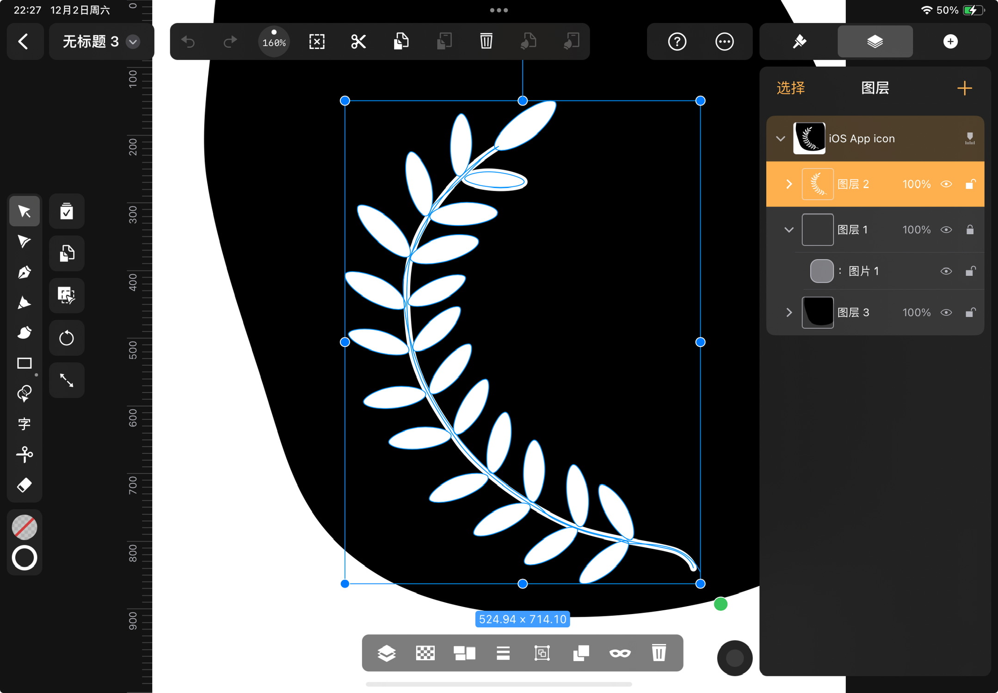Viewport: 998px width, 693px height.
Task: Lock 图层 2 using the padlock
Action: pyautogui.click(x=970, y=184)
